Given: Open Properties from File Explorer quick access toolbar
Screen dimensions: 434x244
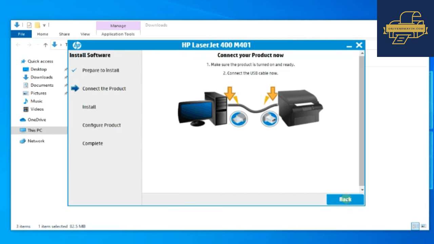Looking at the screenshot, I should (x=29, y=25).
